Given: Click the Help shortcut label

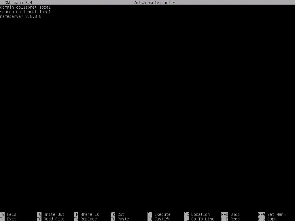Looking at the screenshot, I should pos(12,214).
